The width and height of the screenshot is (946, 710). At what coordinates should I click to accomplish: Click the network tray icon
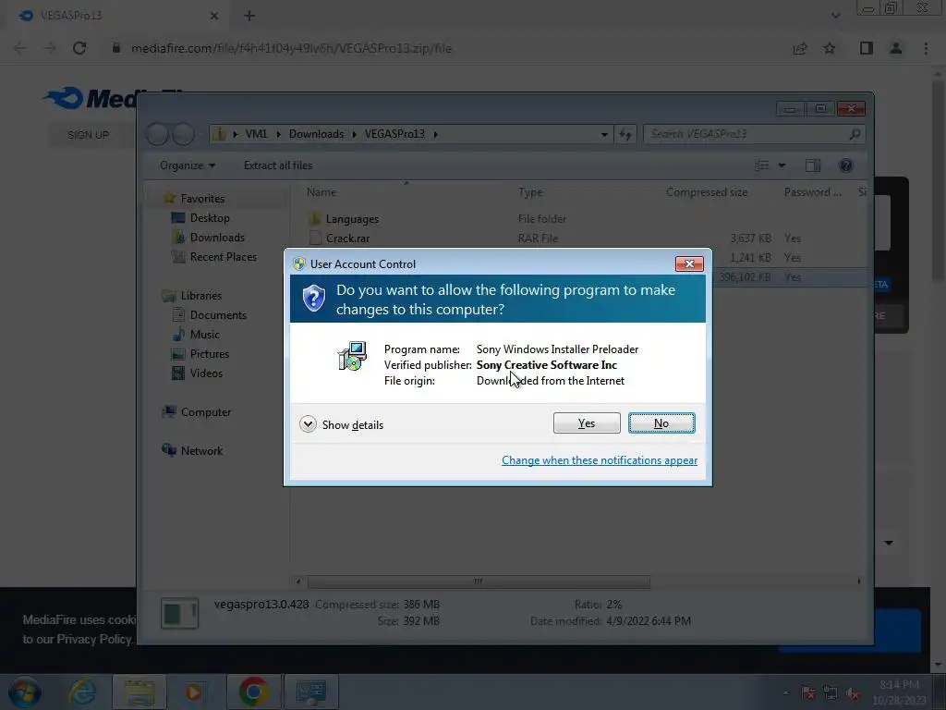tap(831, 693)
